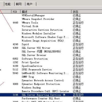Click PID 4448 cell
The height and width of the screenshot is (102, 102).
[x=15, y=23]
